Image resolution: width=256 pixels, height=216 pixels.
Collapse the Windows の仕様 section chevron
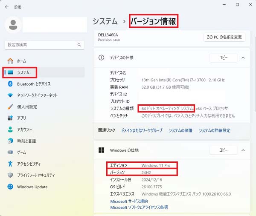[x=243, y=150]
